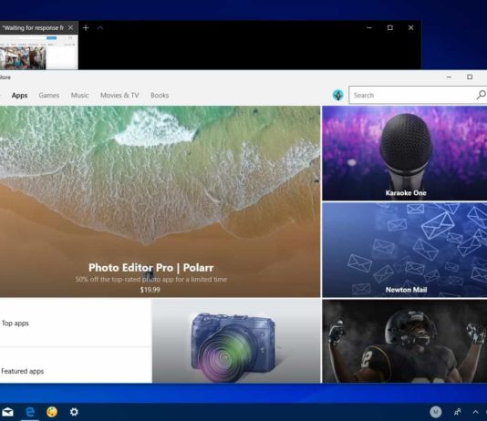Click the Store search magnifier icon

click(482, 95)
